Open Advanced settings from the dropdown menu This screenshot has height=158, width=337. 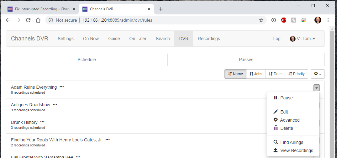click(x=289, y=120)
